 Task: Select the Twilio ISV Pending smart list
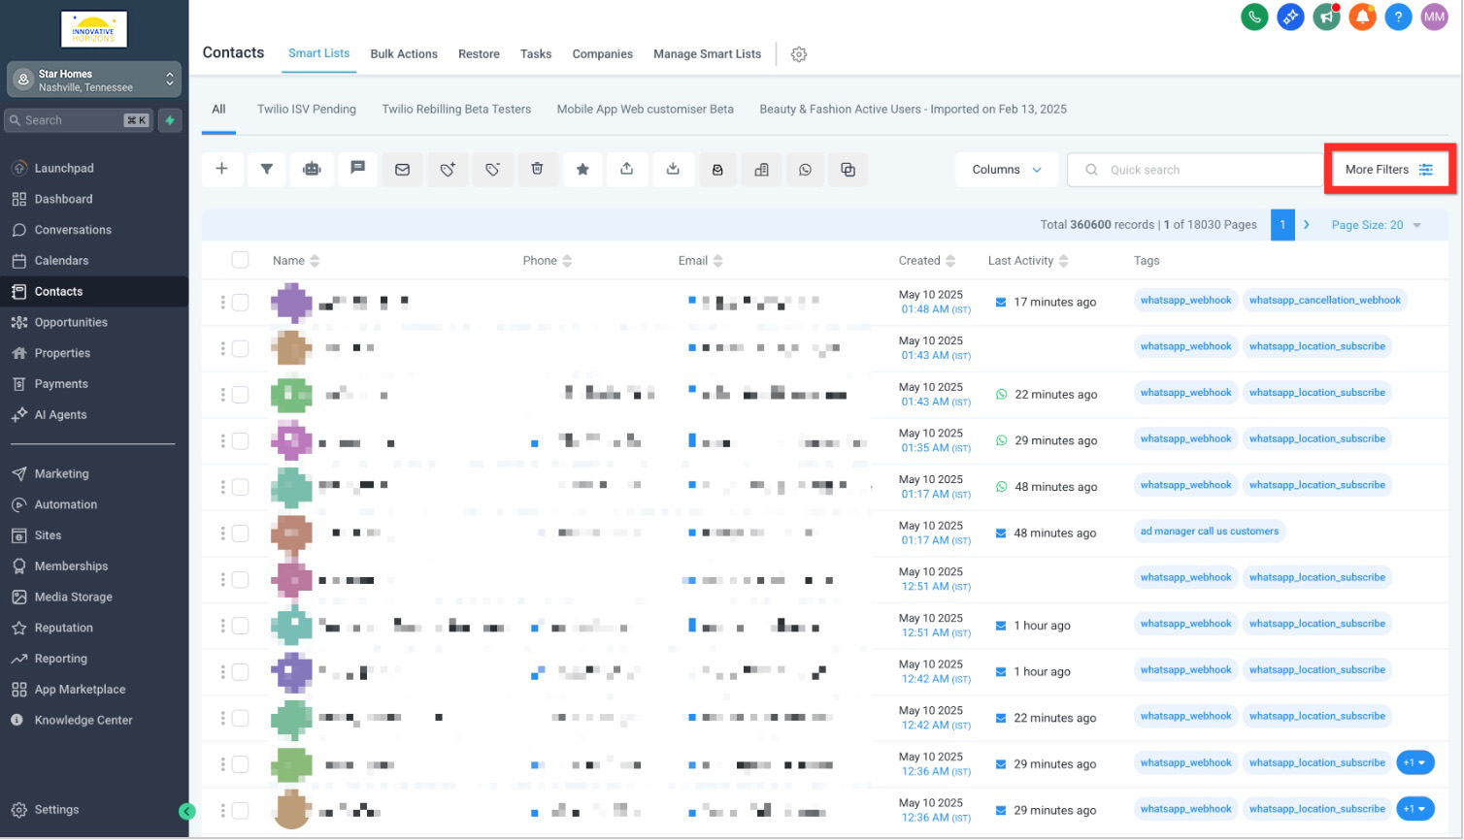(307, 109)
